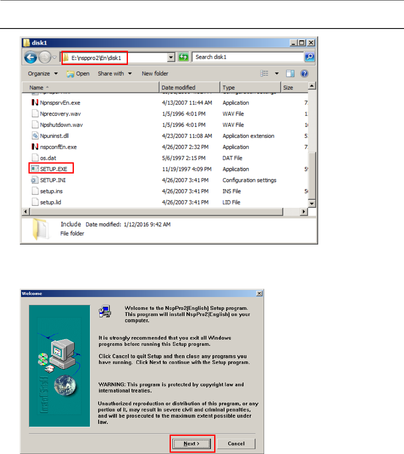Select the setup.ins file icon
Viewport: 404px width, 454px height.
(35, 191)
